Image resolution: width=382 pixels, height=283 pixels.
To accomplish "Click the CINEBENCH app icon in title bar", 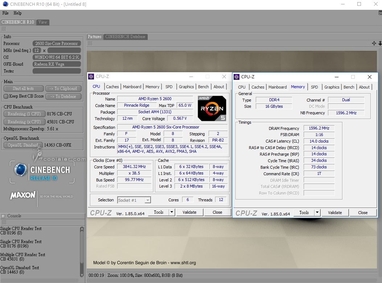I will pos(5,4).
